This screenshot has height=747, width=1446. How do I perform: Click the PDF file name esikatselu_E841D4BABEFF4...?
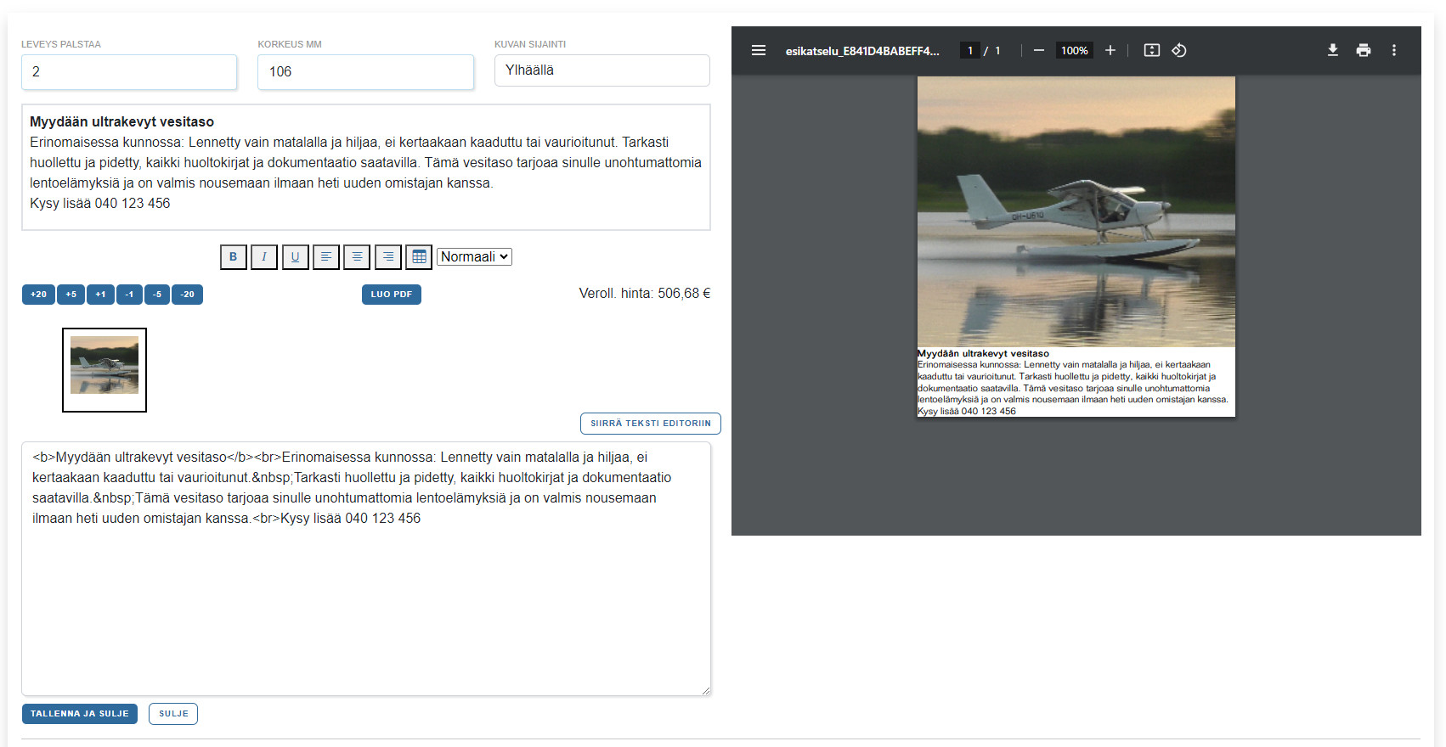coord(862,51)
